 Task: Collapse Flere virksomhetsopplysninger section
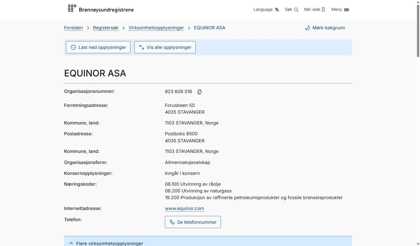coord(208,241)
